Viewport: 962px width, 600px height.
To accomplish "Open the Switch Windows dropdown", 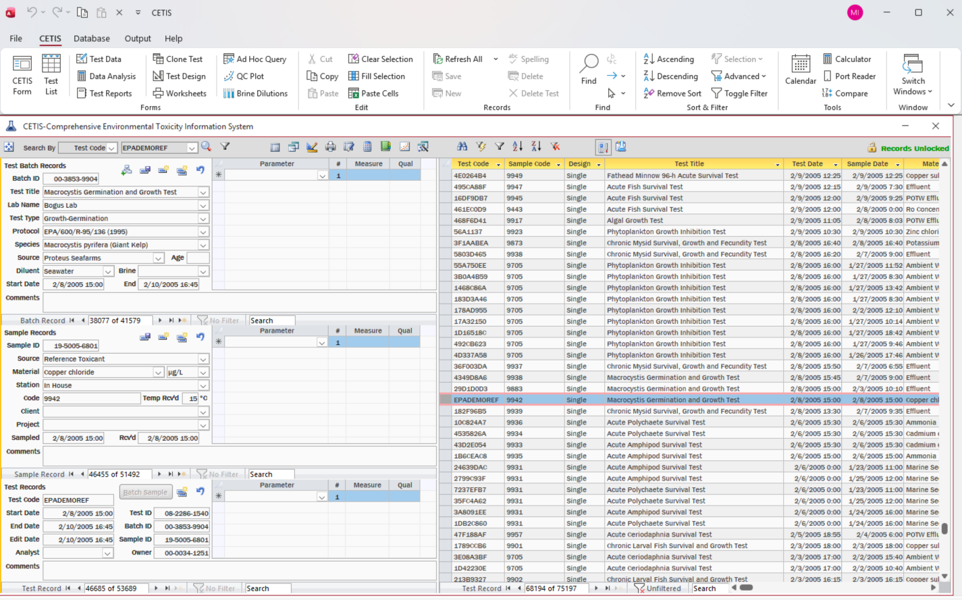I will pos(913,75).
